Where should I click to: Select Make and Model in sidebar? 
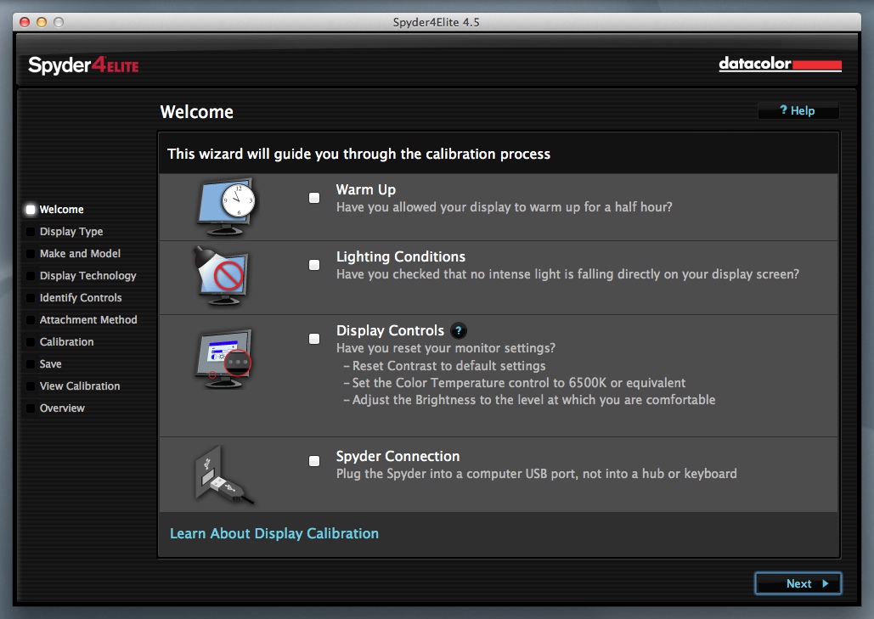coord(80,254)
